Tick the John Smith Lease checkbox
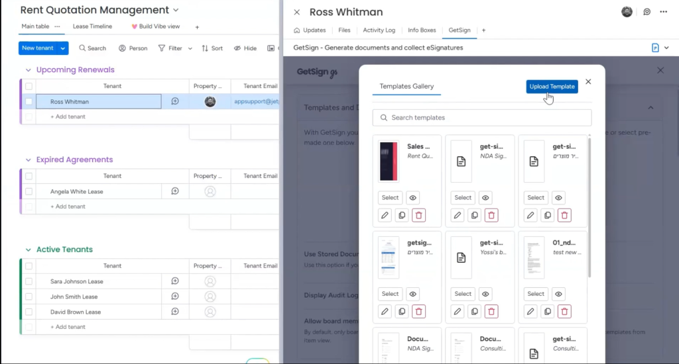The image size is (679, 364). pos(29,296)
